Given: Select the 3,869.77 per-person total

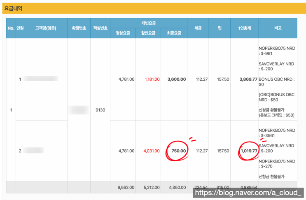Looking at the screenshot, I should [x=248, y=79].
